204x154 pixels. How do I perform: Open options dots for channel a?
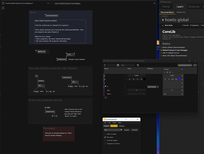(125, 76)
